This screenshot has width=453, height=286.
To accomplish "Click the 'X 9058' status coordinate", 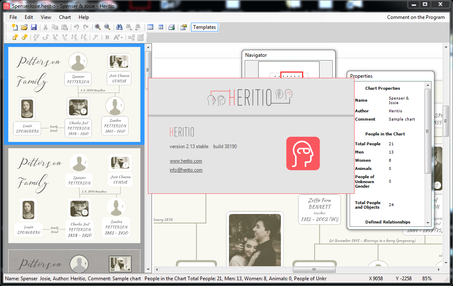I will (x=376, y=279).
